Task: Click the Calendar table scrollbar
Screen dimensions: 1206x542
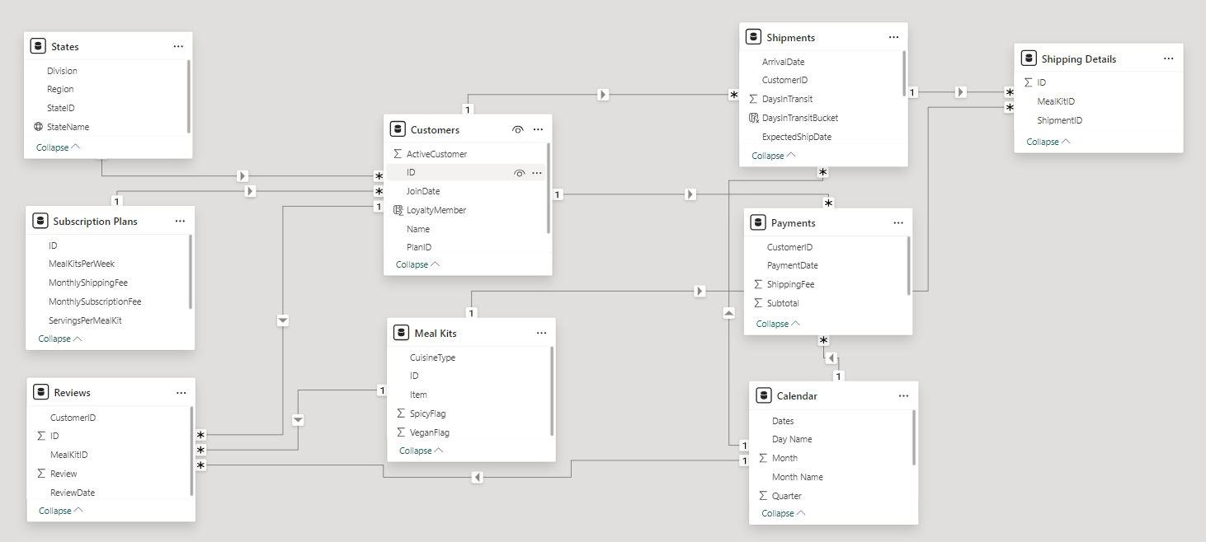Action: pyautogui.click(x=914, y=437)
